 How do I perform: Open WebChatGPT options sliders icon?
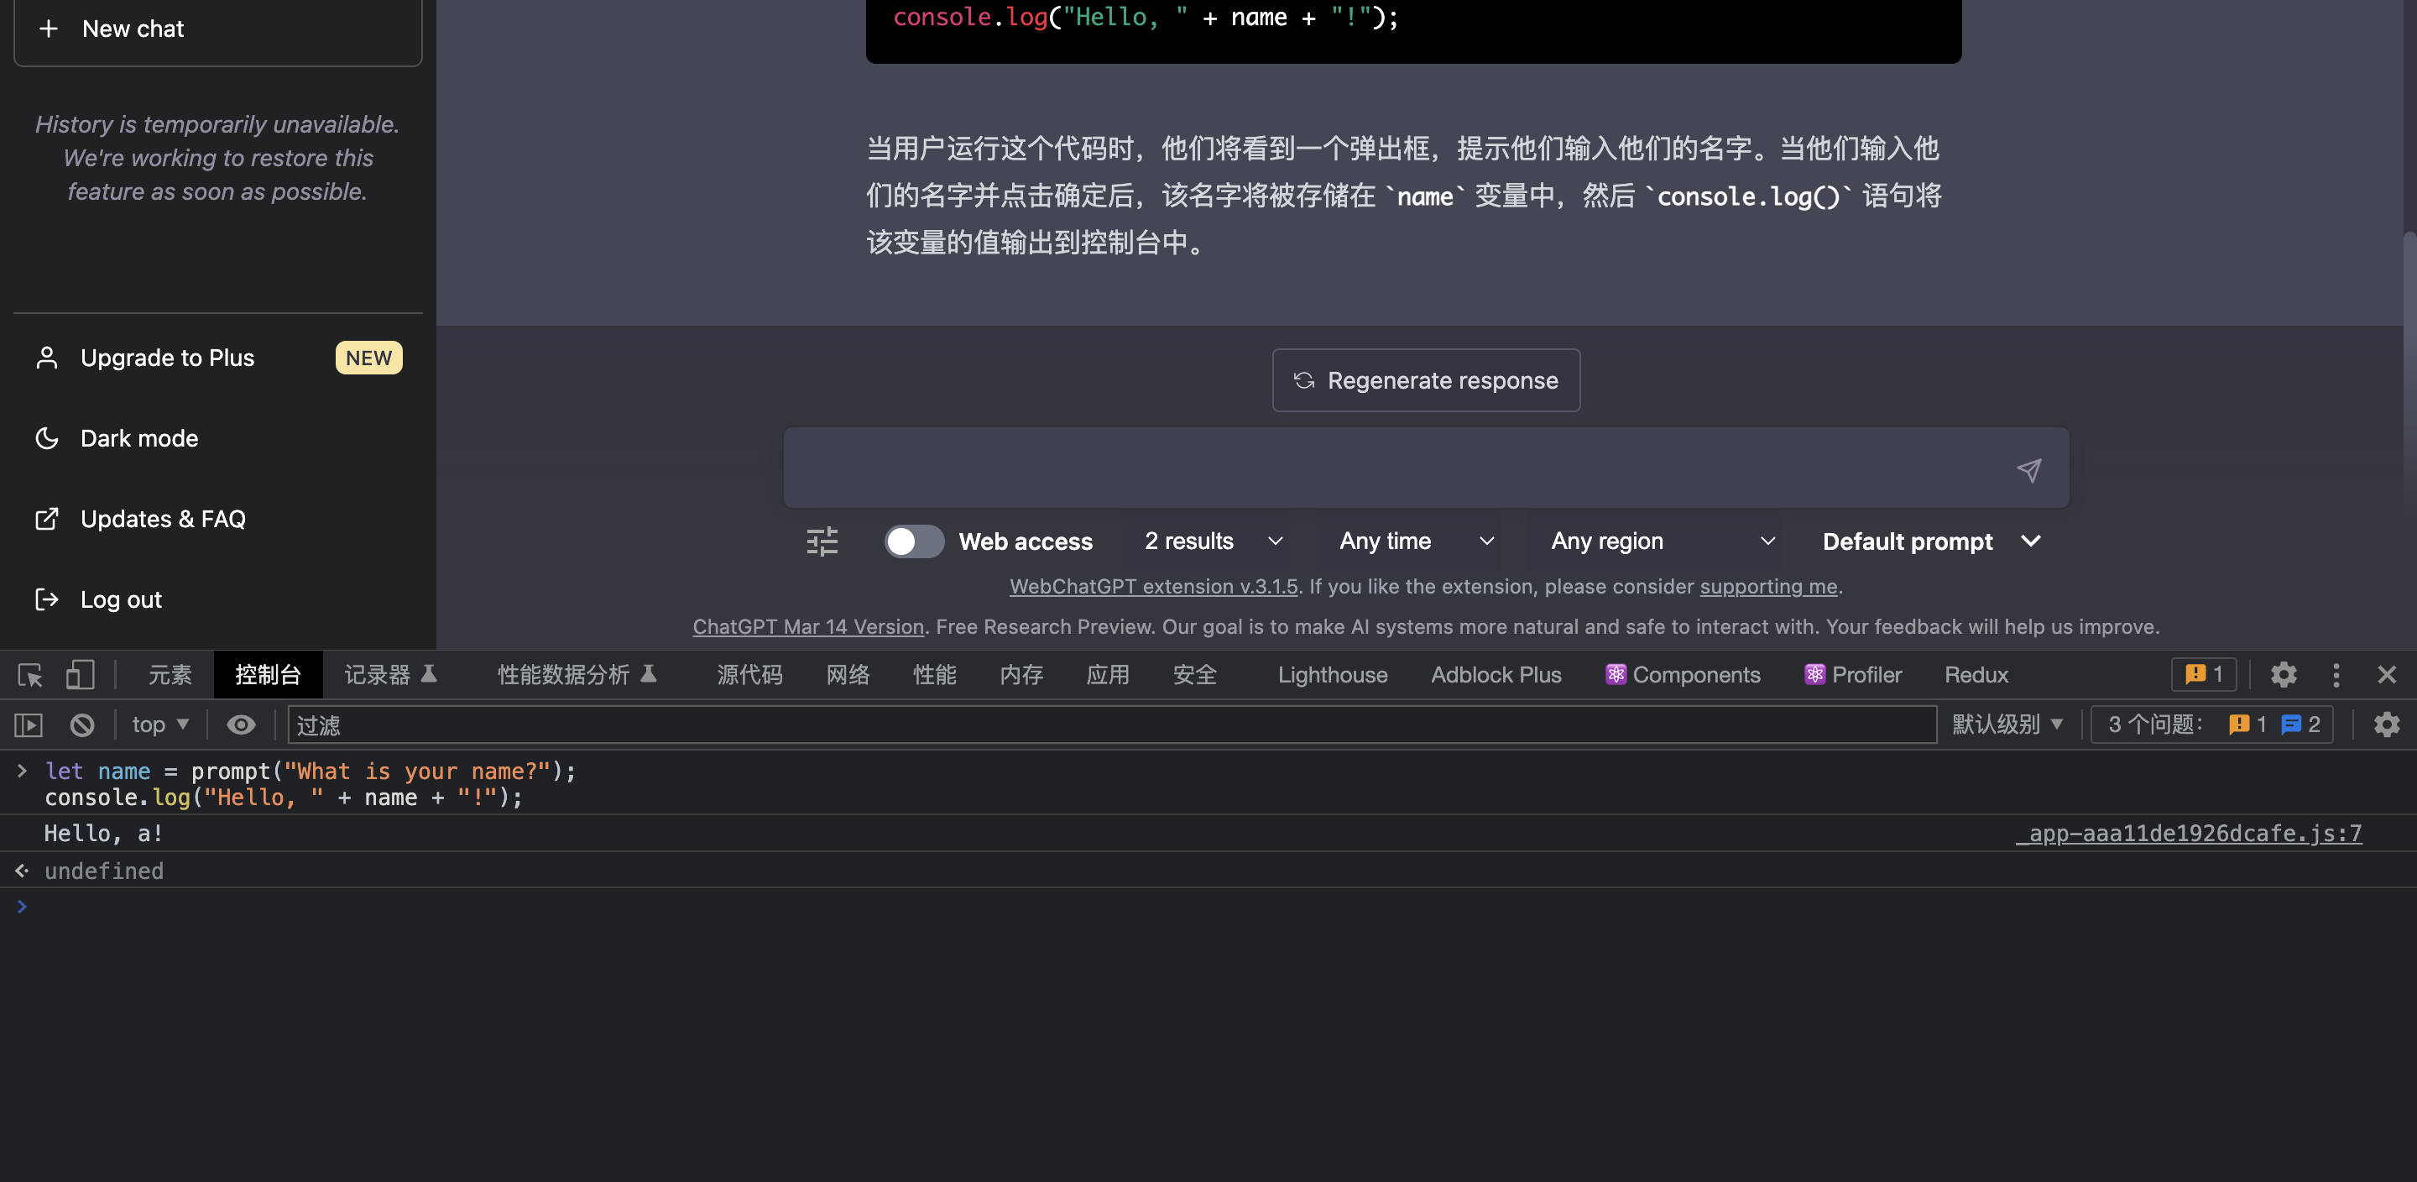coord(822,541)
